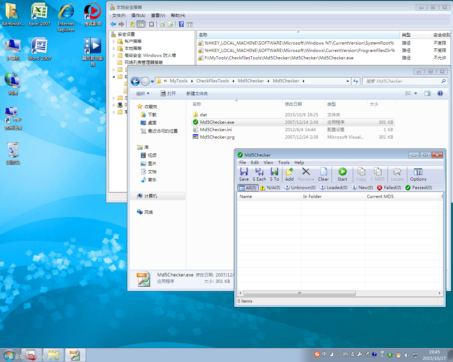Open the 宽带连接 desktop shortcut
Screen dimensions: 453x362
pyautogui.click(x=13, y=118)
